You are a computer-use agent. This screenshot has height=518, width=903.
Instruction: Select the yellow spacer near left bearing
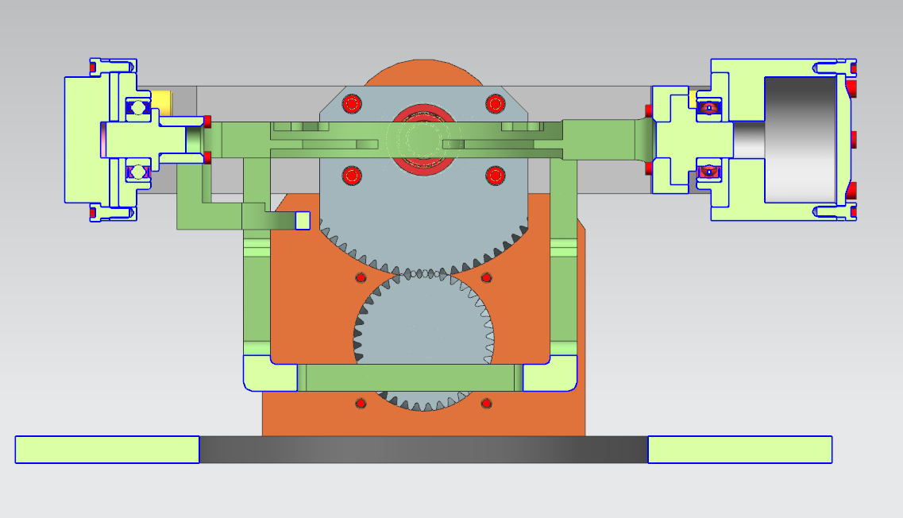click(161, 102)
